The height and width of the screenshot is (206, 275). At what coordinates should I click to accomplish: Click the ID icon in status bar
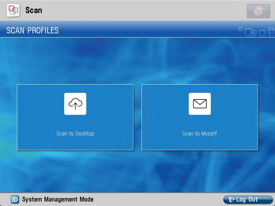coord(15,199)
